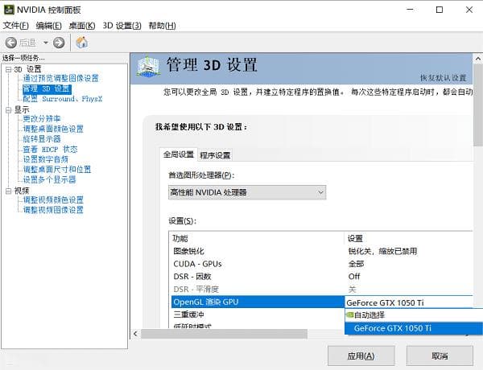This screenshot has width=483, height=370.
Task: Collapse the 显示 tree node
Action: (9, 110)
